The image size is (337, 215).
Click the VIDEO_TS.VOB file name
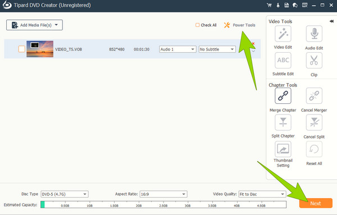69,49
